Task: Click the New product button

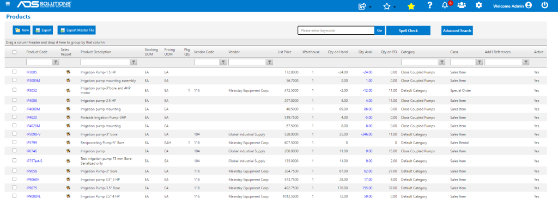Action: coord(22,30)
